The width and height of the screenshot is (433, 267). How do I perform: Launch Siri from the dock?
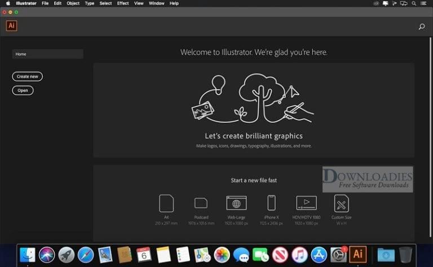(47, 255)
